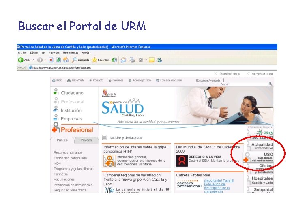Switch to Privado tab
The width and height of the screenshot is (292, 219).
[86, 140]
